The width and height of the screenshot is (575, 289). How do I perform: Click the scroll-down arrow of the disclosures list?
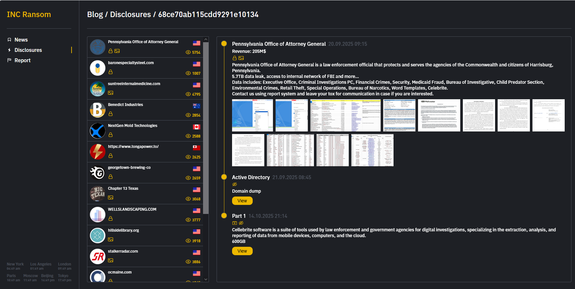click(x=206, y=279)
